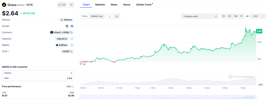266x99 pixels.
Task: Switch to candlestick chart view icon
Action: pyautogui.click(x=117, y=16)
